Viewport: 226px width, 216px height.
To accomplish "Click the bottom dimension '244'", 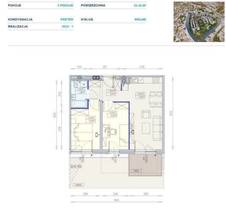I will point(115,194).
